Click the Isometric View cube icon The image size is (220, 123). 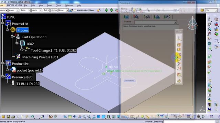pos(103,117)
